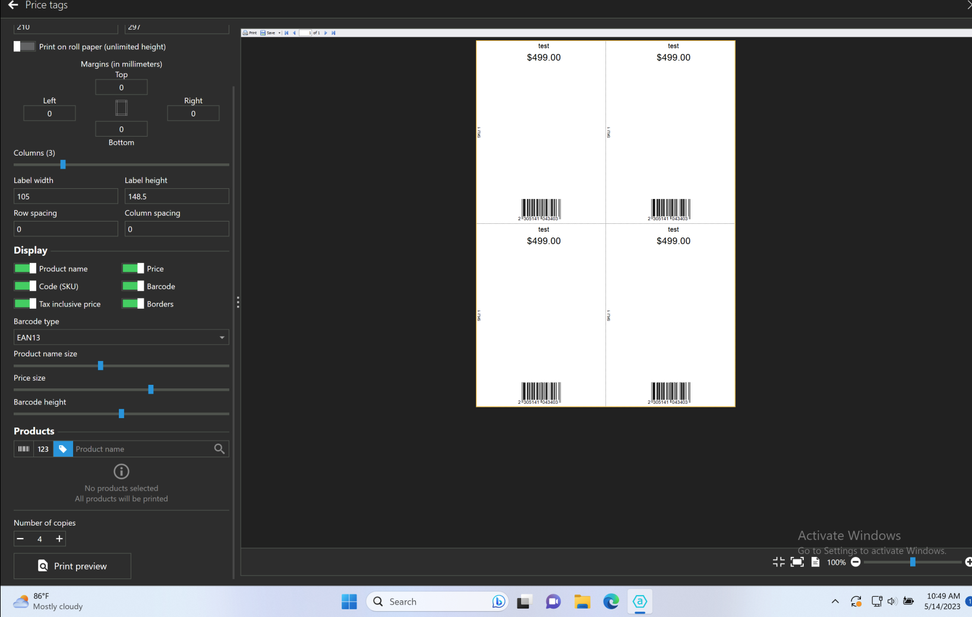Click the Label width input field
The width and height of the screenshot is (972, 617).
pos(65,196)
